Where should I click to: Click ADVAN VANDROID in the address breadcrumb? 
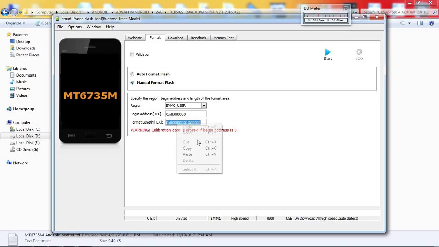132,12
